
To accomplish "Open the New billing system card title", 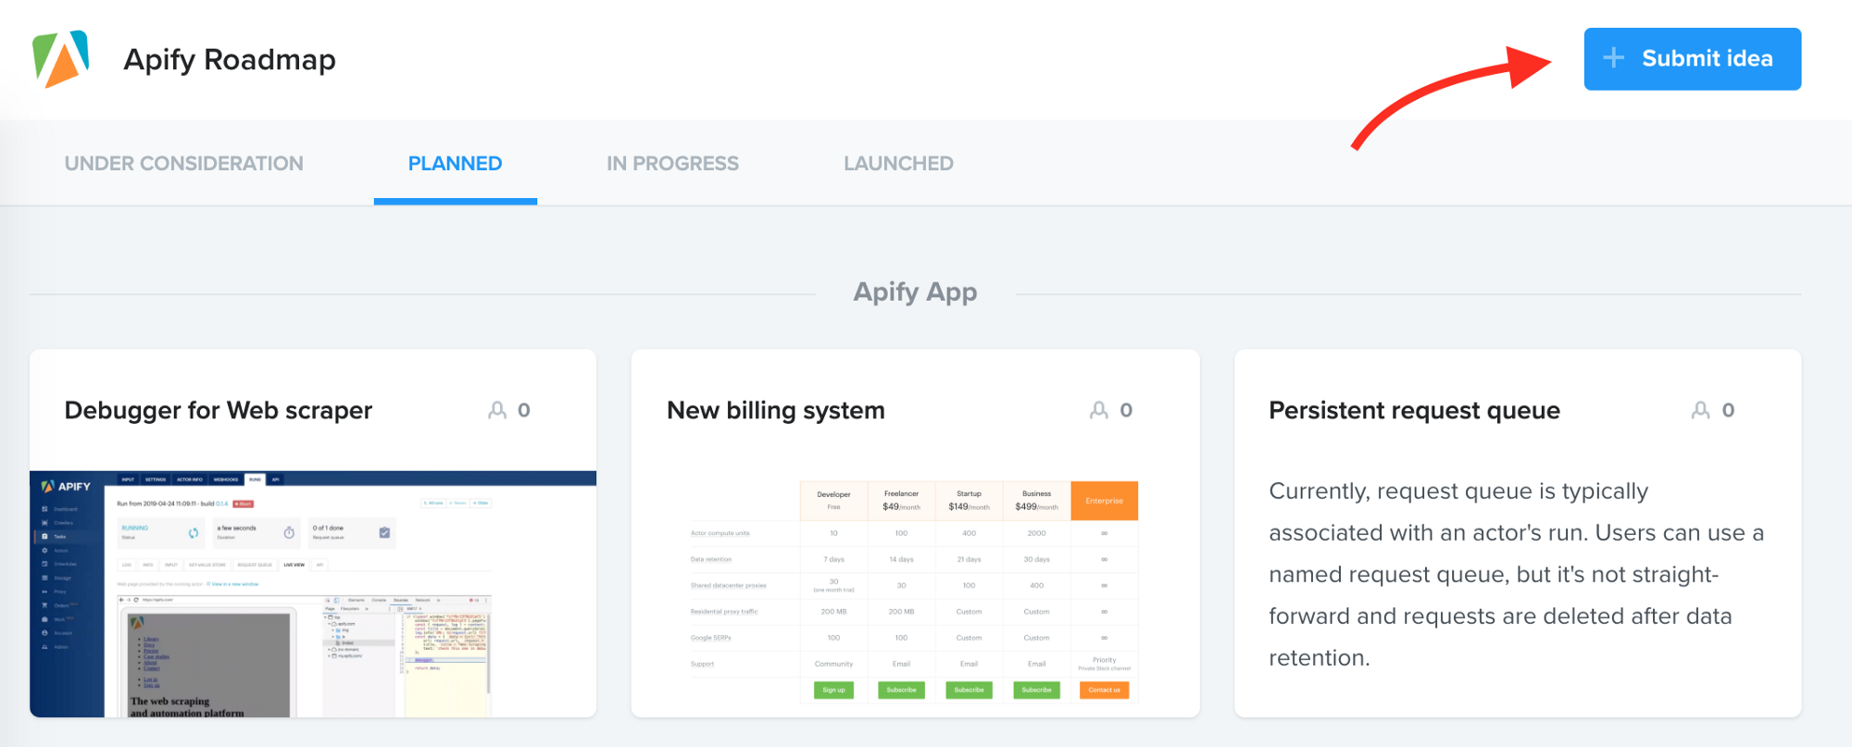I will pos(776,410).
